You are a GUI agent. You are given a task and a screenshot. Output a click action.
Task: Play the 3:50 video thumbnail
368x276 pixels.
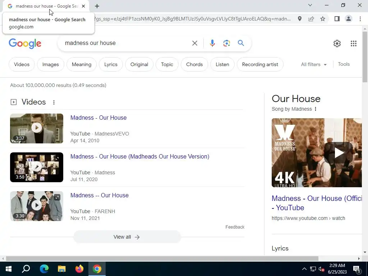pos(37,167)
